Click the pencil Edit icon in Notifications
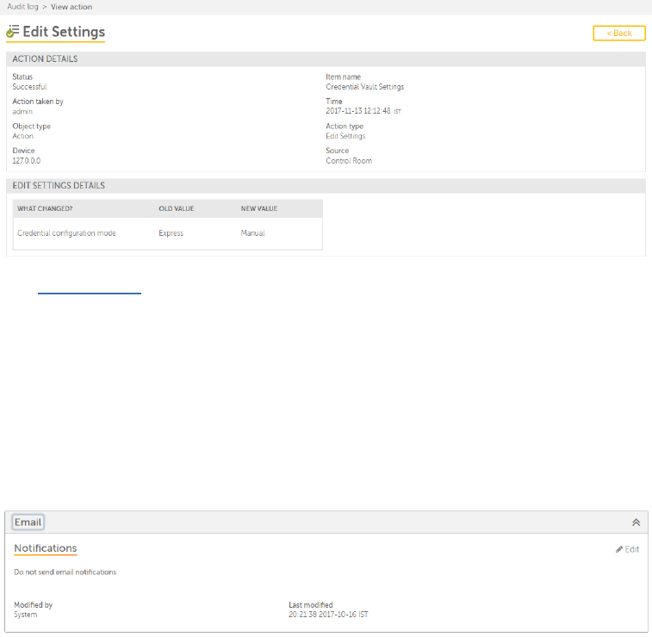652x637 pixels. [x=619, y=549]
